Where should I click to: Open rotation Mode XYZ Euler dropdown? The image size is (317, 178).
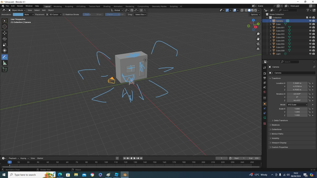[x=297, y=105]
